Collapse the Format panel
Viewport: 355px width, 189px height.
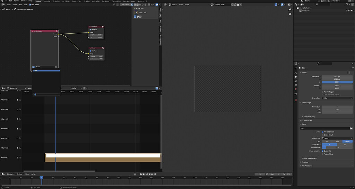pyautogui.click(x=304, y=72)
